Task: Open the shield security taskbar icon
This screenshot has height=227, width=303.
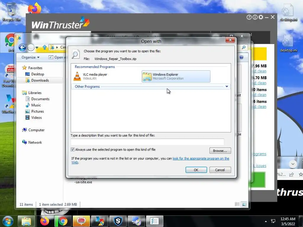Action: [118, 221]
